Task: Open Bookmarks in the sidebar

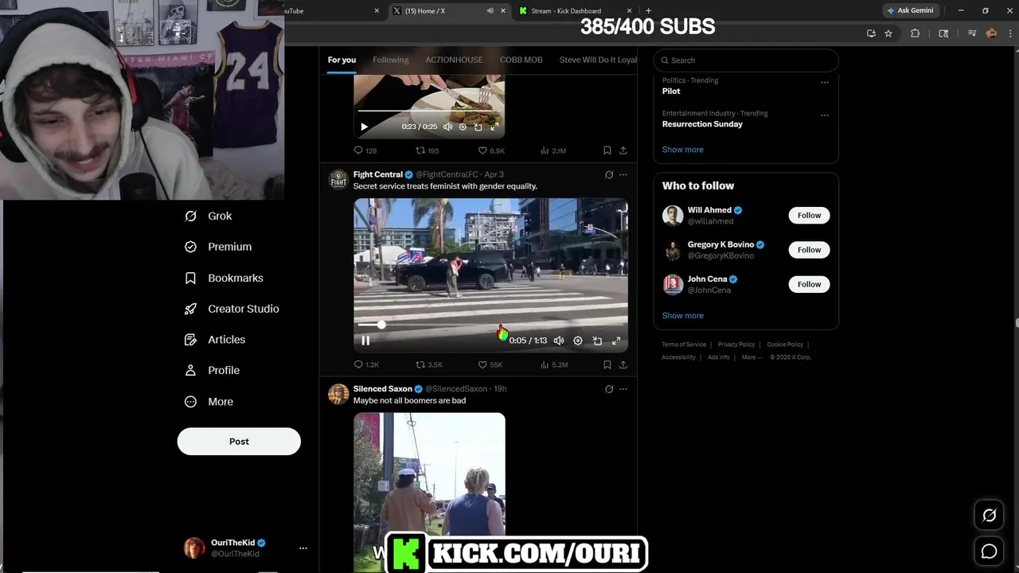Action: (x=224, y=278)
